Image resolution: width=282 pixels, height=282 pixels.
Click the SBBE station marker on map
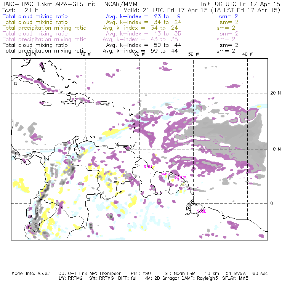[202, 211]
